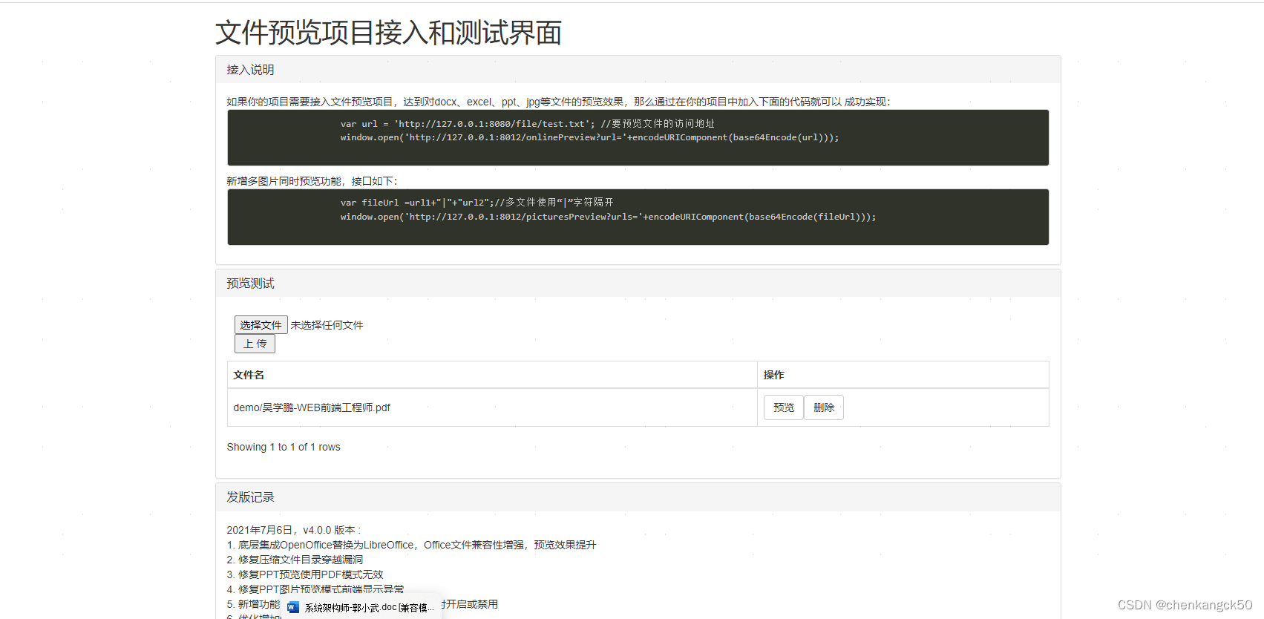Click the 新增多图片同时预览功能 description line
Image resolution: width=1264 pixels, height=619 pixels.
tap(312, 181)
